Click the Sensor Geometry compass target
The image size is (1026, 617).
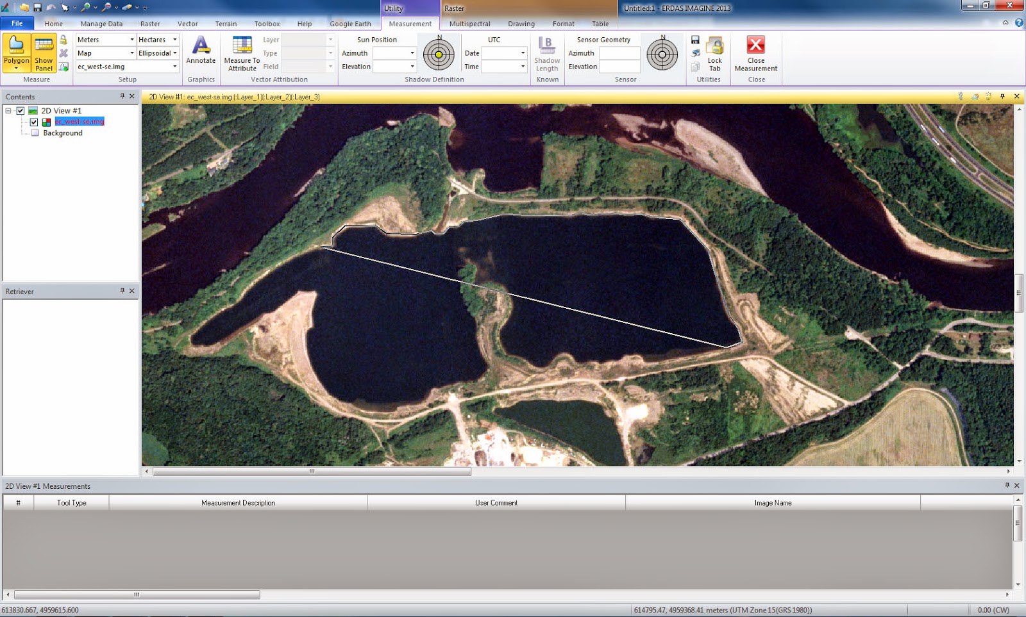[662, 54]
